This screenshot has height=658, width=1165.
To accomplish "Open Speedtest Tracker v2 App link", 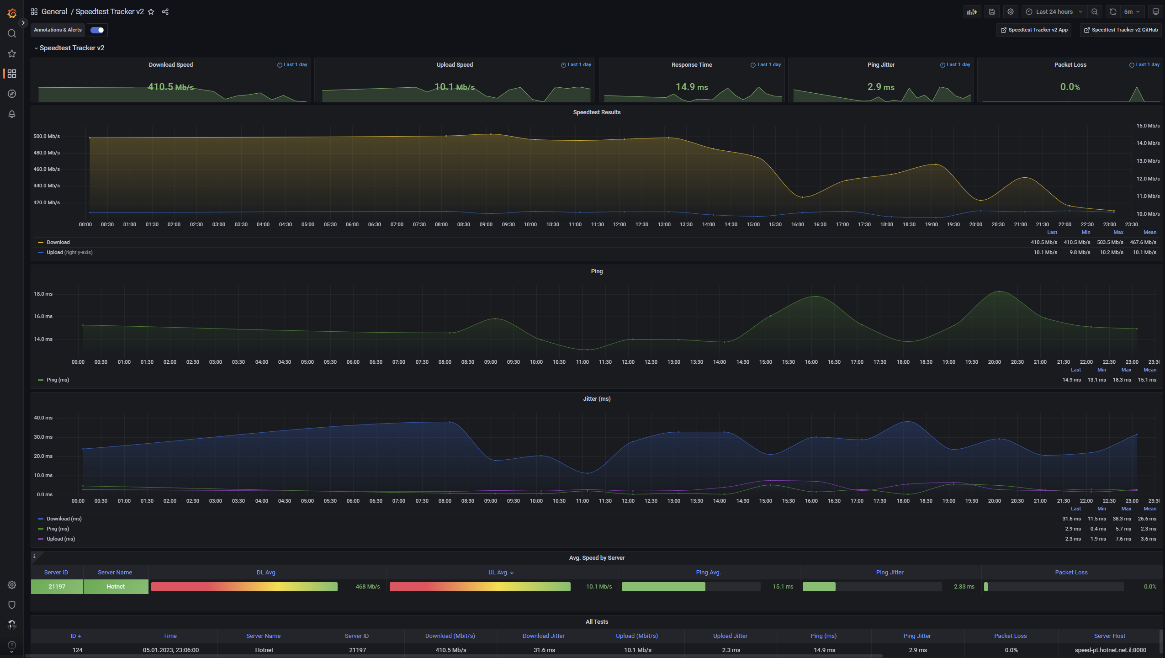I will tap(1034, 30).
